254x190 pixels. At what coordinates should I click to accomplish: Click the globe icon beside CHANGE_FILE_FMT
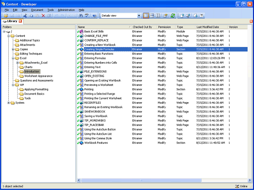pyautogui.click(x=82, y=36)
